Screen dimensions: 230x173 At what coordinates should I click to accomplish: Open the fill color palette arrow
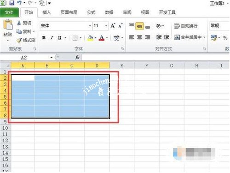pos(96,38)
